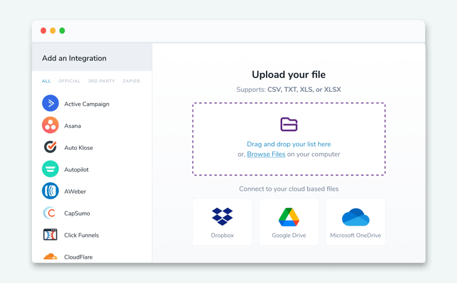Screen dimensions: 457x283
Task: Switch to the ALL filter tab
Action: (46, 81)
